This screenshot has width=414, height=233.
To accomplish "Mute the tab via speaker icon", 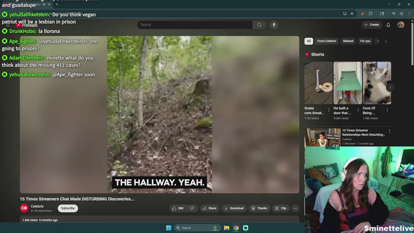I will (x=44, y=4).
